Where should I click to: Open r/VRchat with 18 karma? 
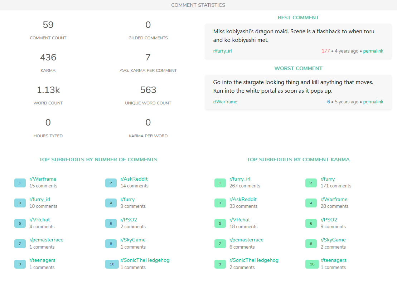(x=239, y=220)
